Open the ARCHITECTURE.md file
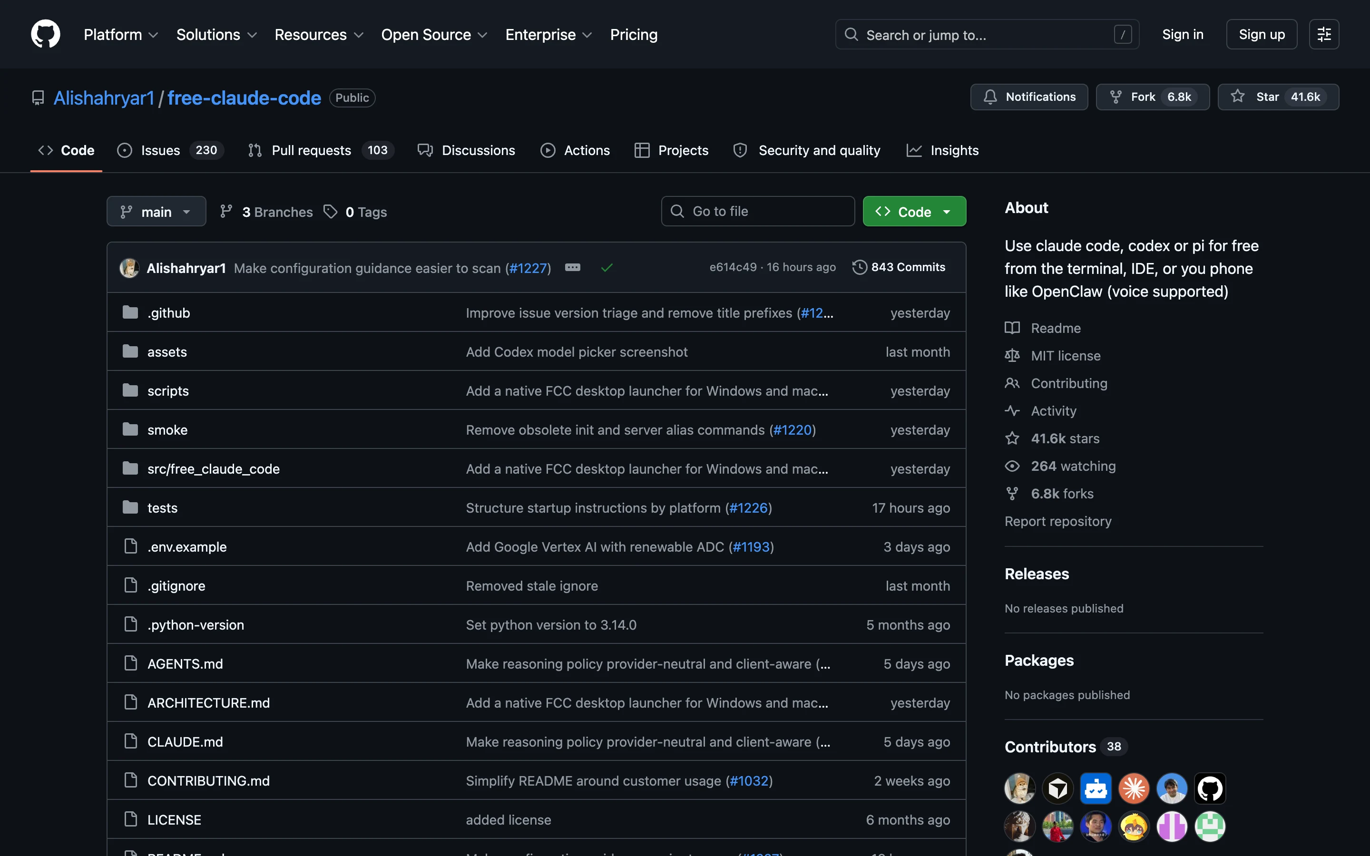This screenshot has height=856, width=1370. [208, 702]
